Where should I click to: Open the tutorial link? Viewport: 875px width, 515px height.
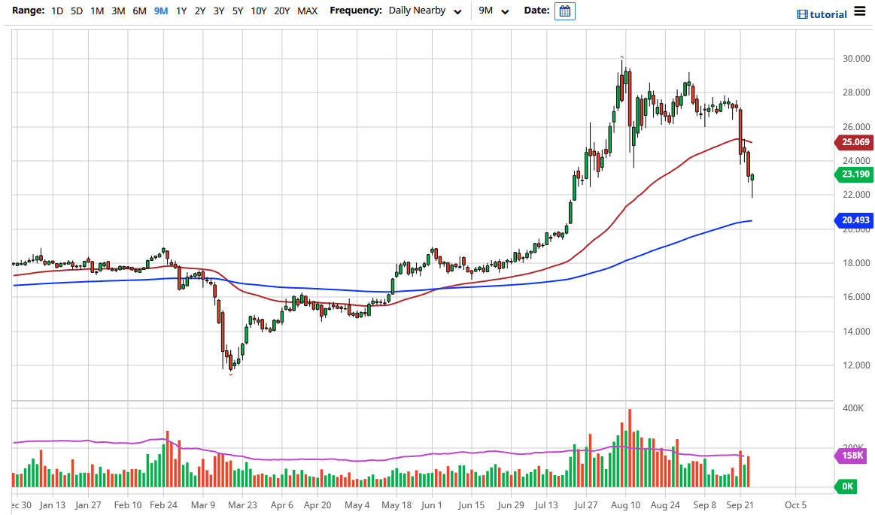pos(828,14)
